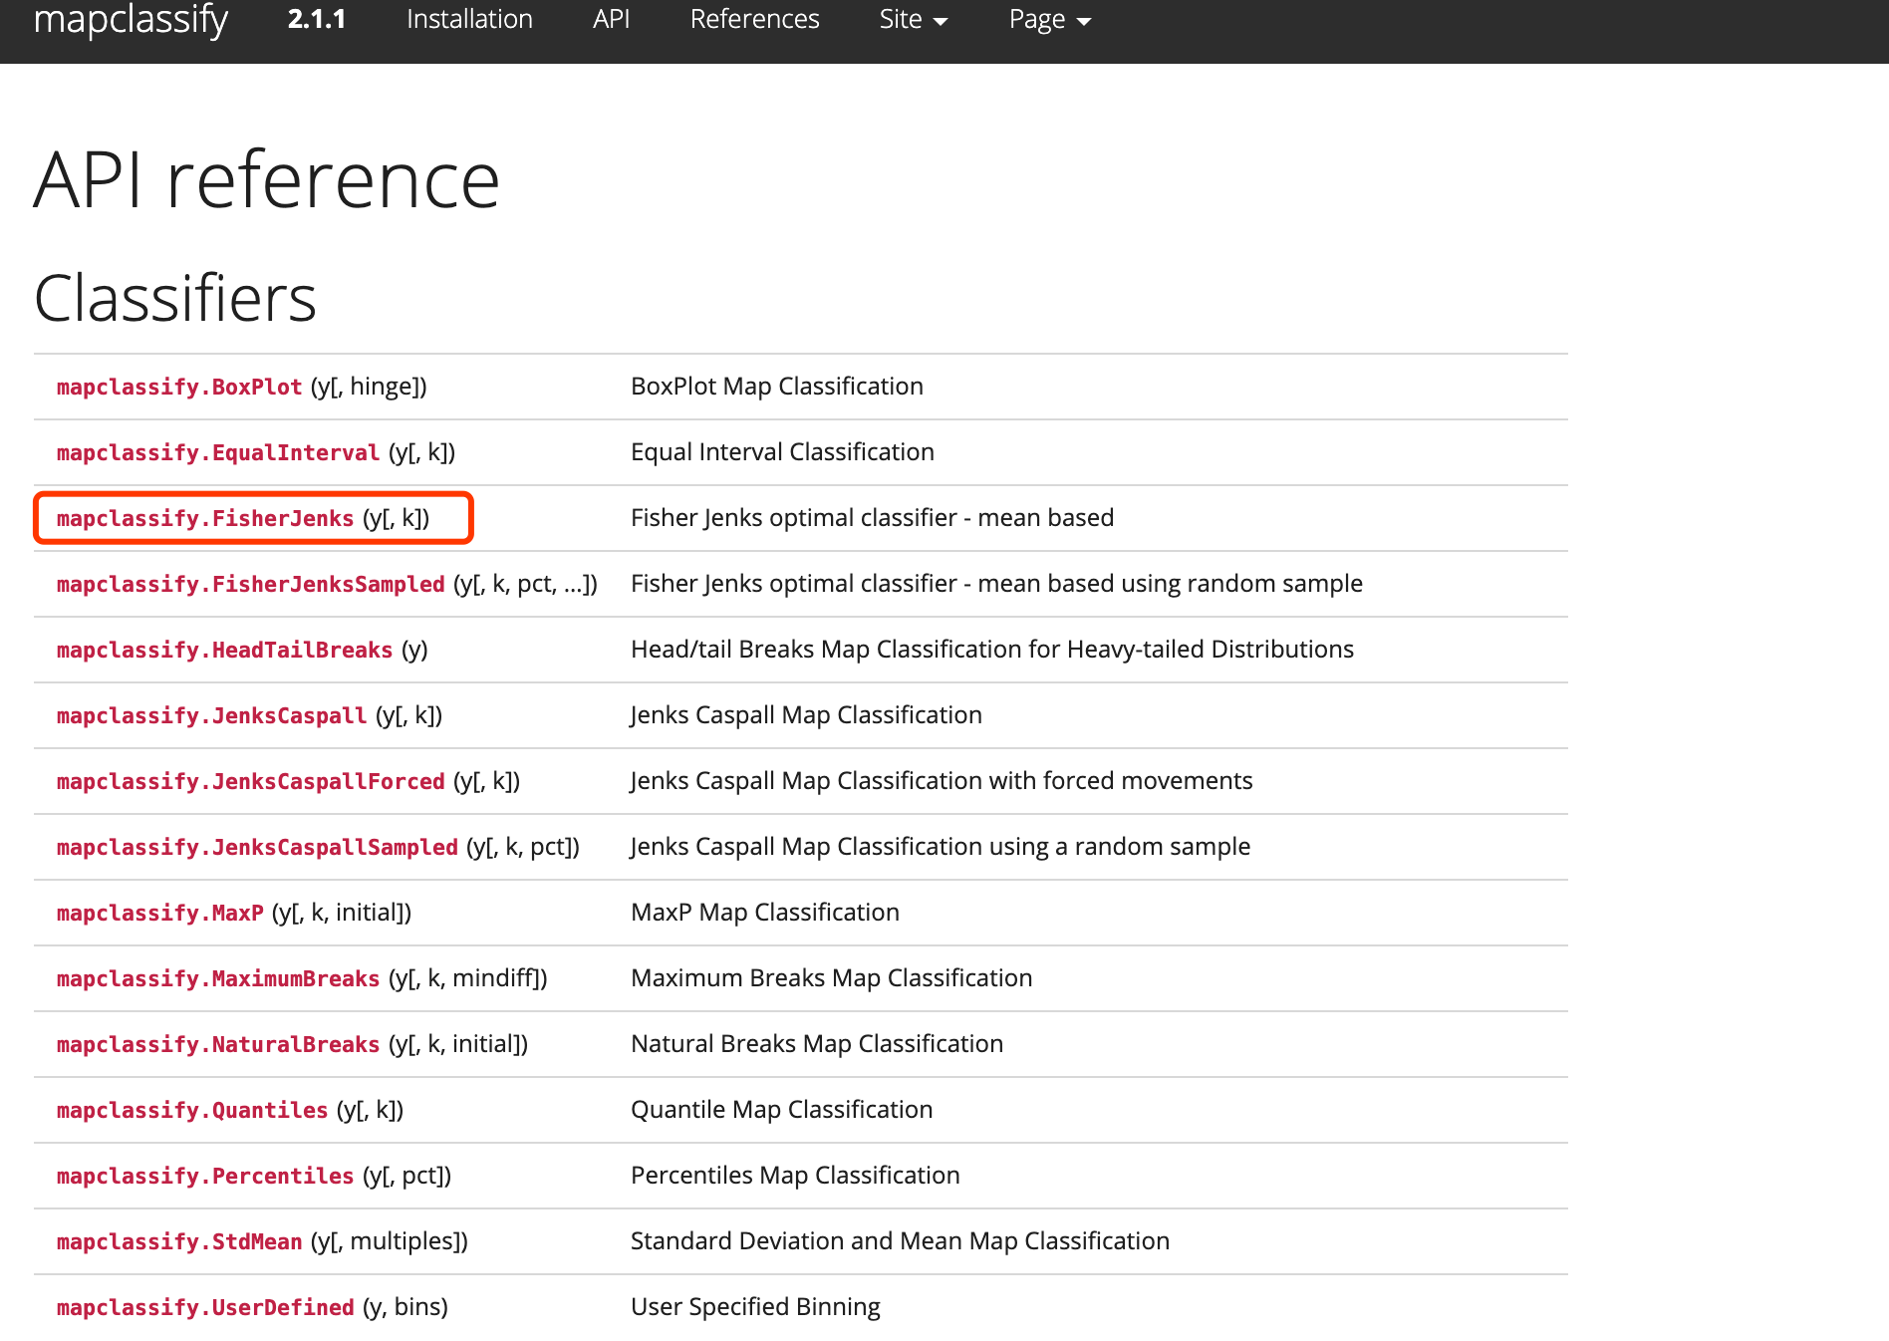This screenshot has height=1341, width=1889.
Task: Open the mapclassify.JenksCaspallSampled classifier page
Action: [x=256, y=847]
